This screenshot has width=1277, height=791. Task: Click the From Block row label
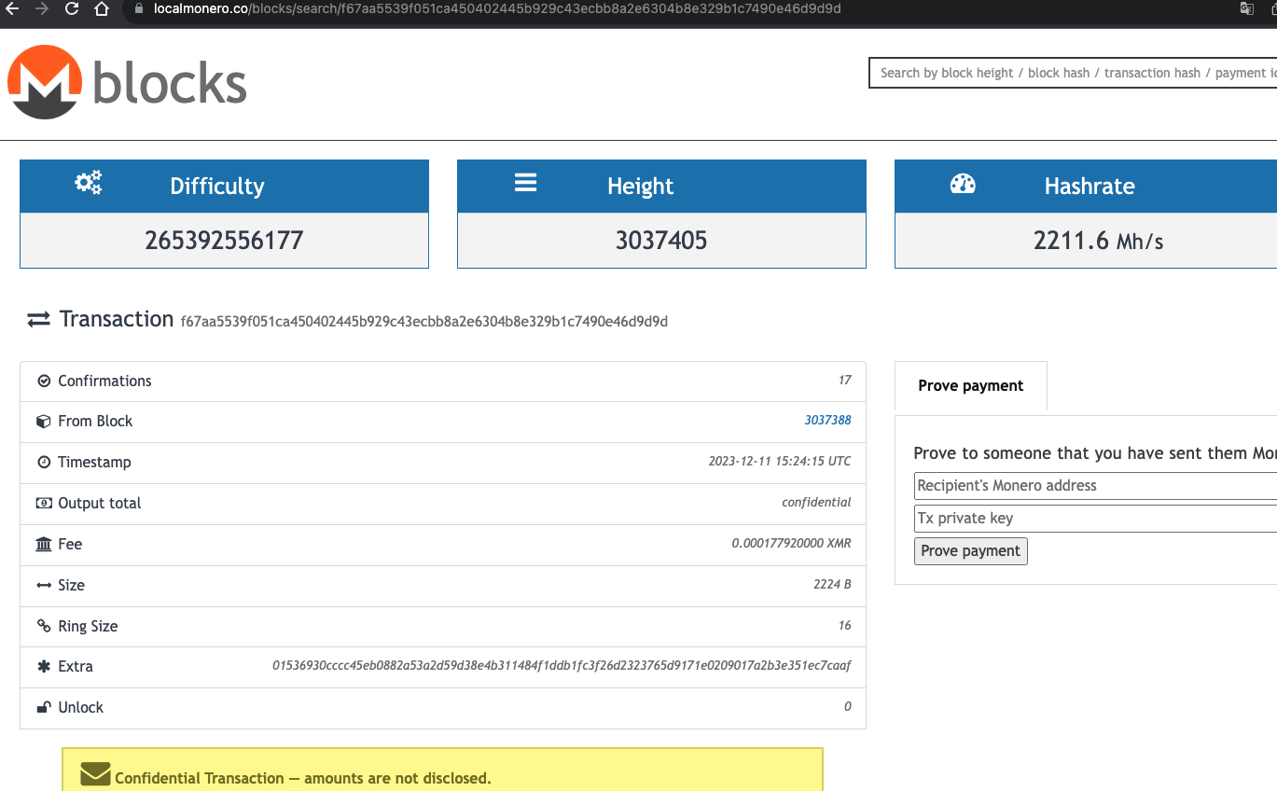(95, 422)
